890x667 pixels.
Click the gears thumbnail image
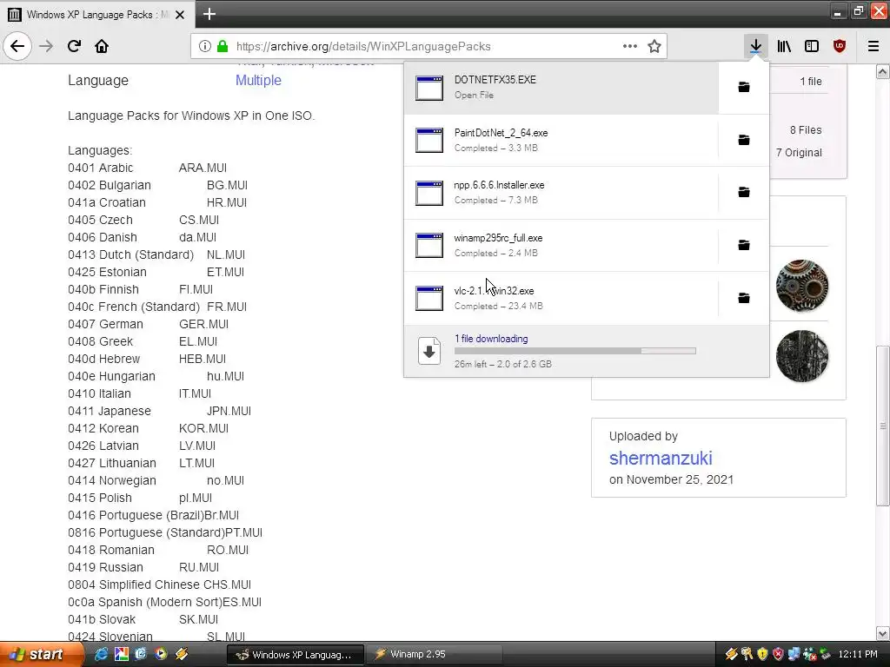(802, 285)
